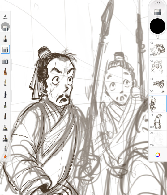The height and width of the screenshot is (195, 167).
Task: Hide the top layer with 65% opacity
Action: pos(152,43)
